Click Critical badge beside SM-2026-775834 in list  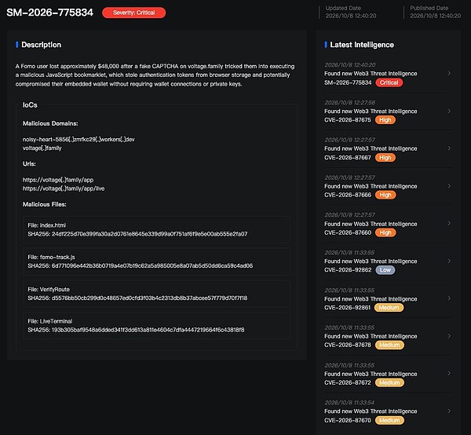[389, 82]
